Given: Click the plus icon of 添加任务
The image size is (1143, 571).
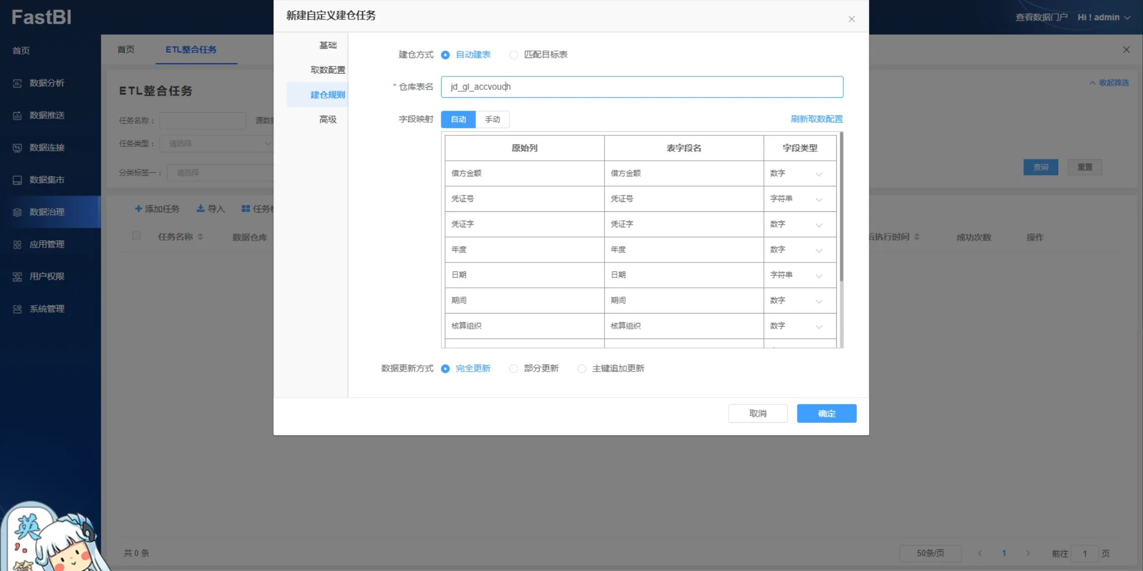Looking at the screenshot, I should tap(138, 209).
